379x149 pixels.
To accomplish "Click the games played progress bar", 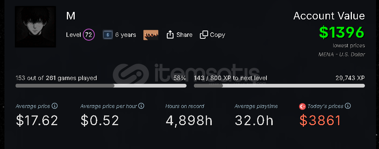I will [101, 86].
